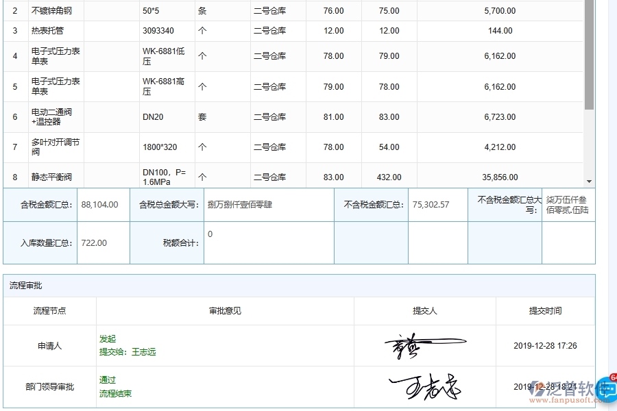This screenshot has height=411, width=617.
Task: Click the 审批意见 column header
Action: click(x=223, y=310)
